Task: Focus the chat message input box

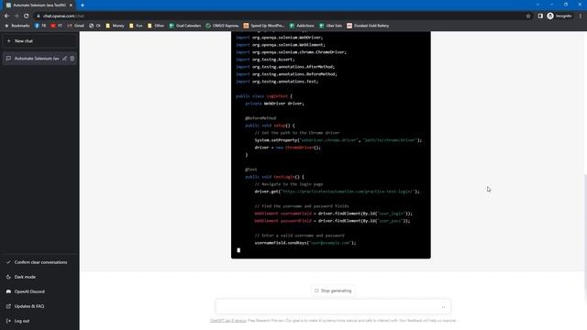Action: (x=333, y=306)
